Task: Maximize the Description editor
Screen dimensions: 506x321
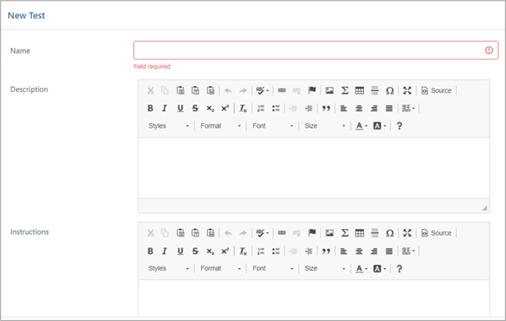Action: click(x=407, y=90)
